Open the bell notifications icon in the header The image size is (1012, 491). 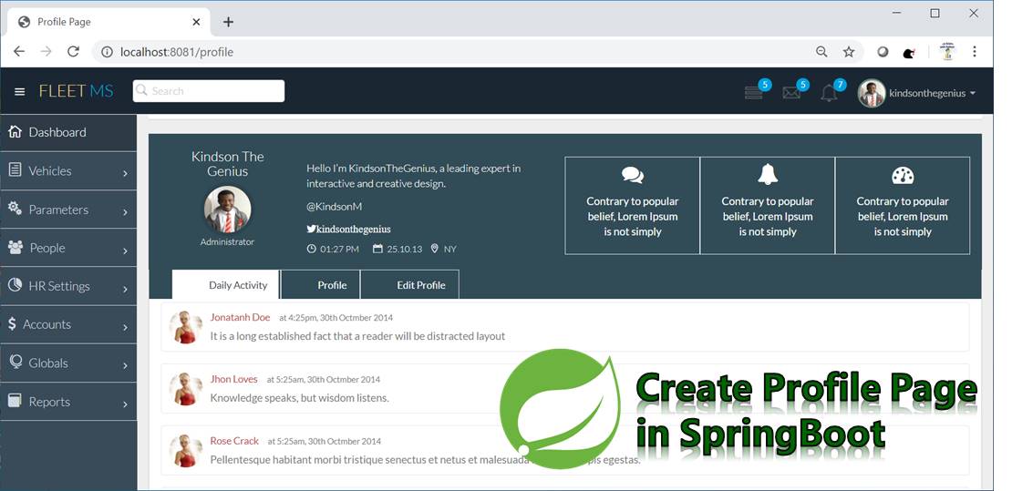pos(829,93)
